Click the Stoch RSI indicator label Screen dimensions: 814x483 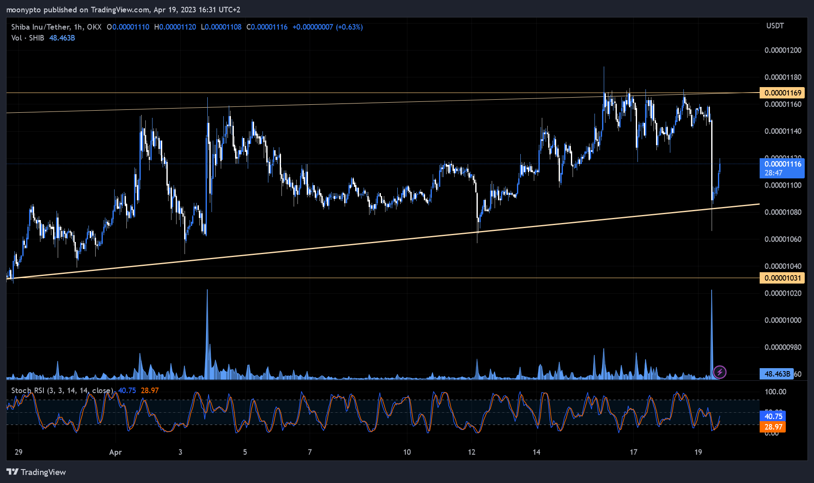coord(62,390)
